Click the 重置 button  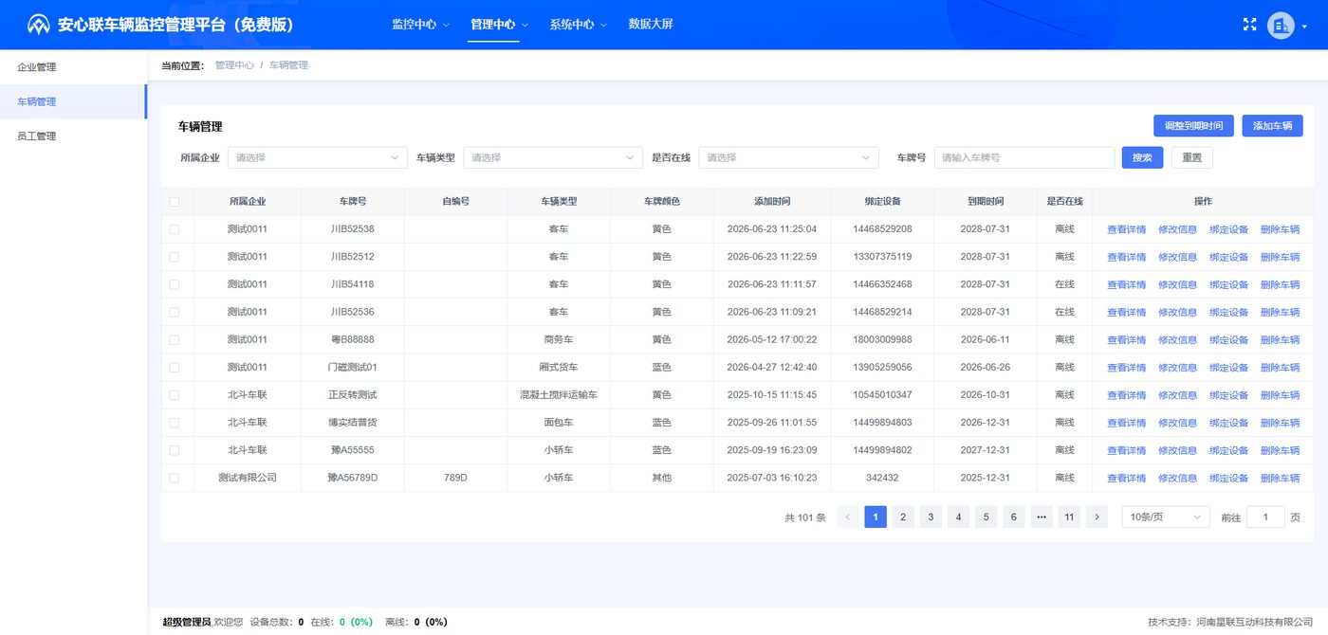[x=1192, y=157]
